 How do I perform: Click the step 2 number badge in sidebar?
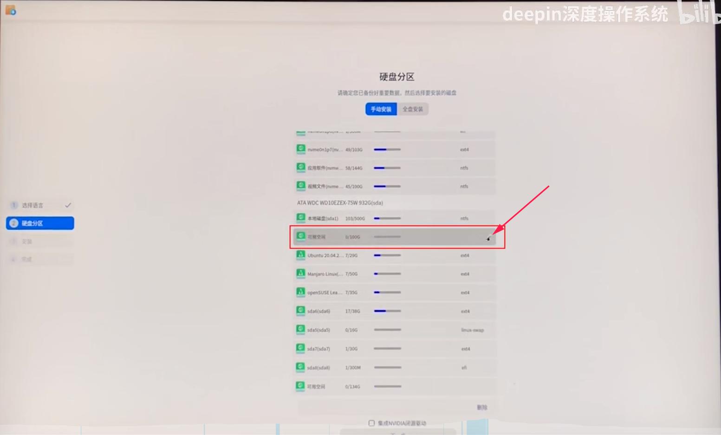(x=14, y=223)
